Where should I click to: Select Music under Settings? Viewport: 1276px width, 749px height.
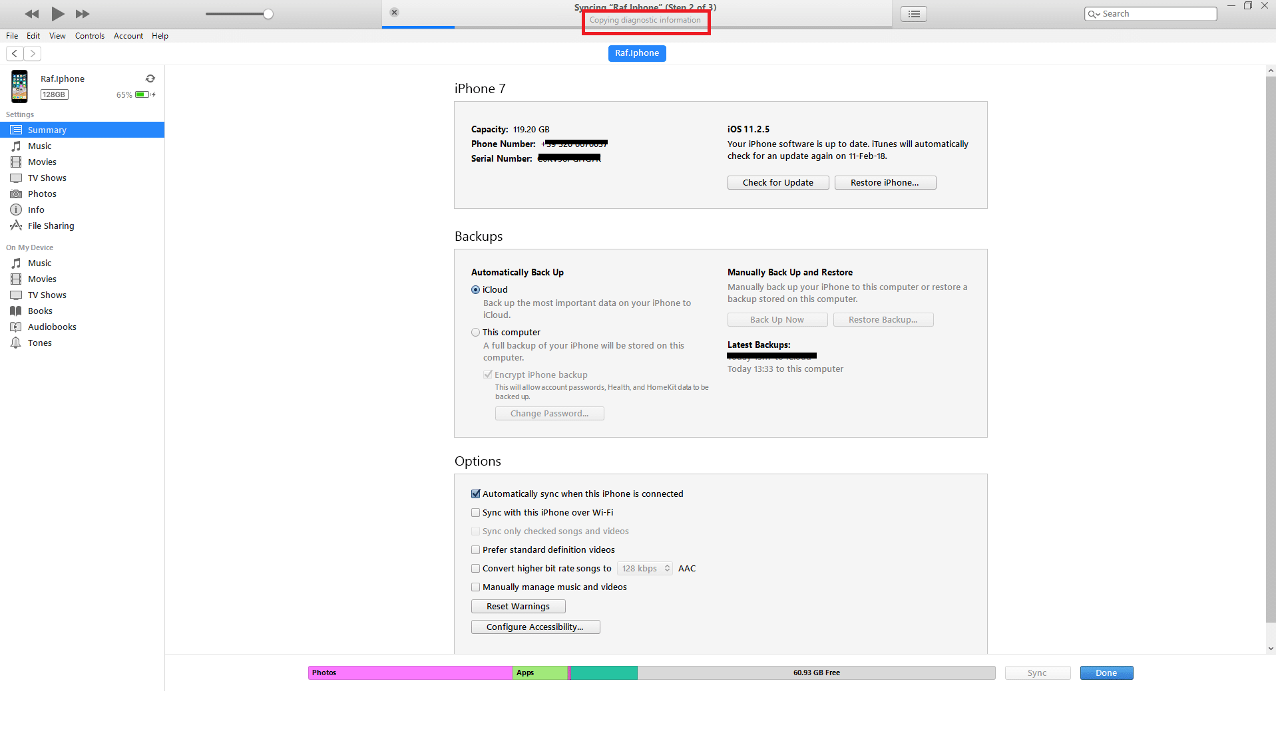(82, 146)
